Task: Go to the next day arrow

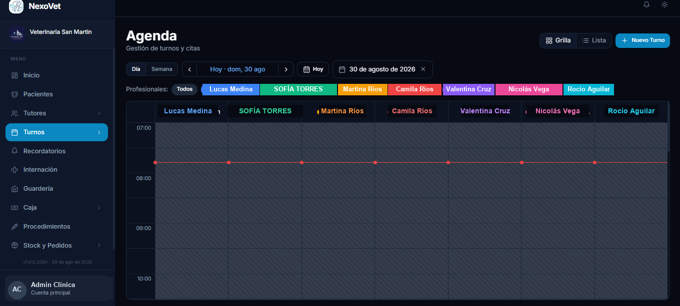Action: tap(285, 69)
